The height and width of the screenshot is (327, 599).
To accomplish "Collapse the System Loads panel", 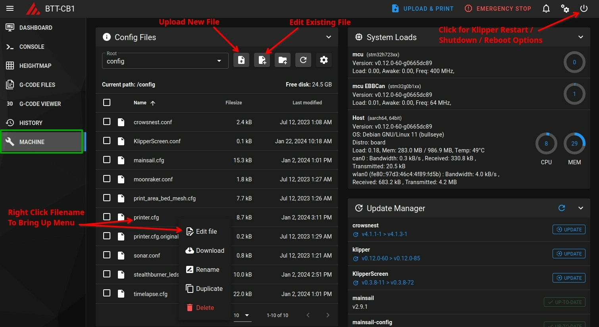I will (581, 37).
